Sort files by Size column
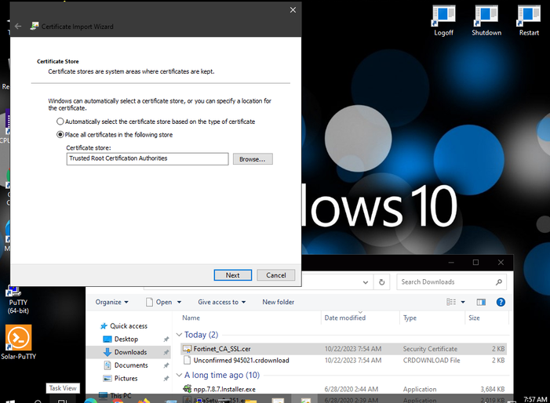Viewport: 550px width, 403px height. click(474, 318)
